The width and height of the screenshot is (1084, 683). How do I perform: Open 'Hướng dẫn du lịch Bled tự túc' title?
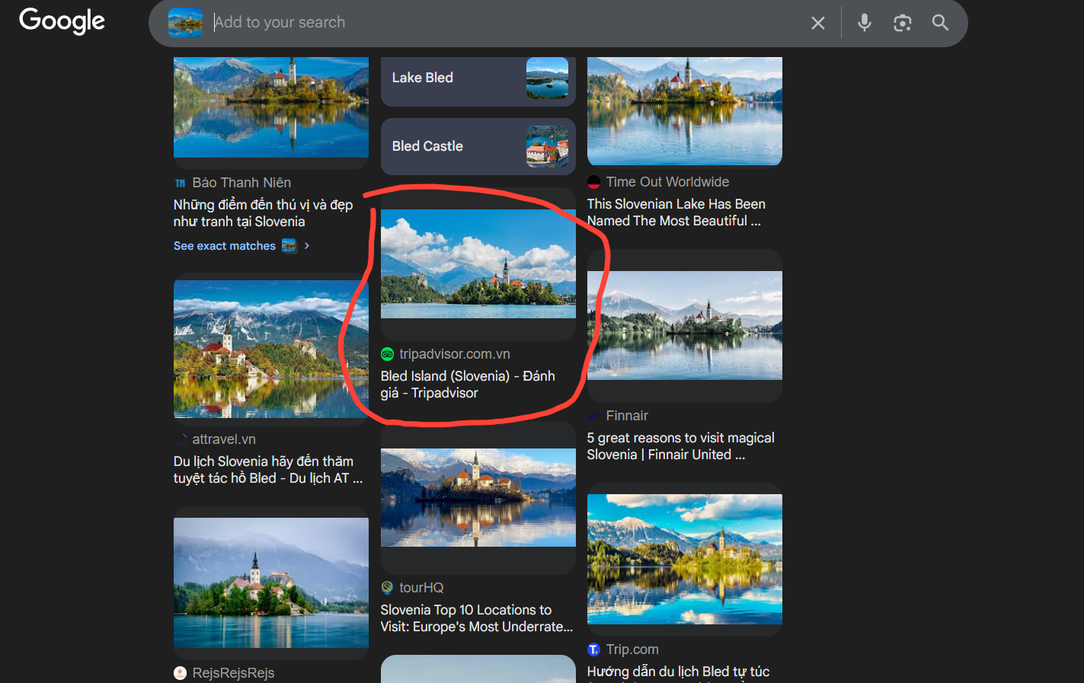click(x=679, y=672)
